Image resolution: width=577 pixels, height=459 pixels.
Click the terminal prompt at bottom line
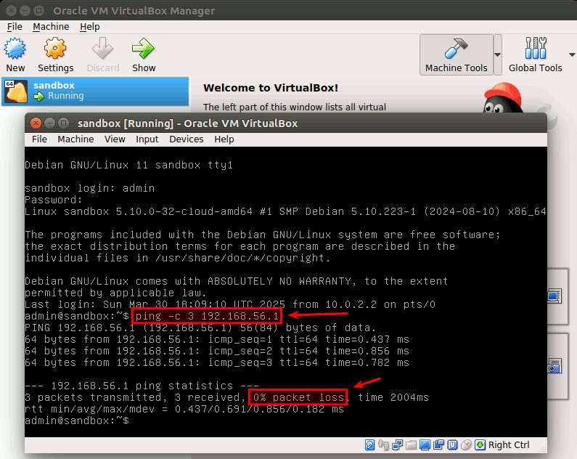[x=77, y=421]
